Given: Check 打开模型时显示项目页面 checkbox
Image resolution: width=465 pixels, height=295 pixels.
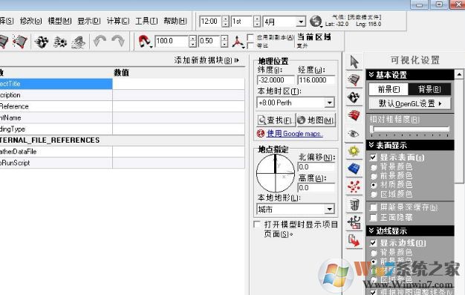Looking at the screenshot, I should [257, 224].
